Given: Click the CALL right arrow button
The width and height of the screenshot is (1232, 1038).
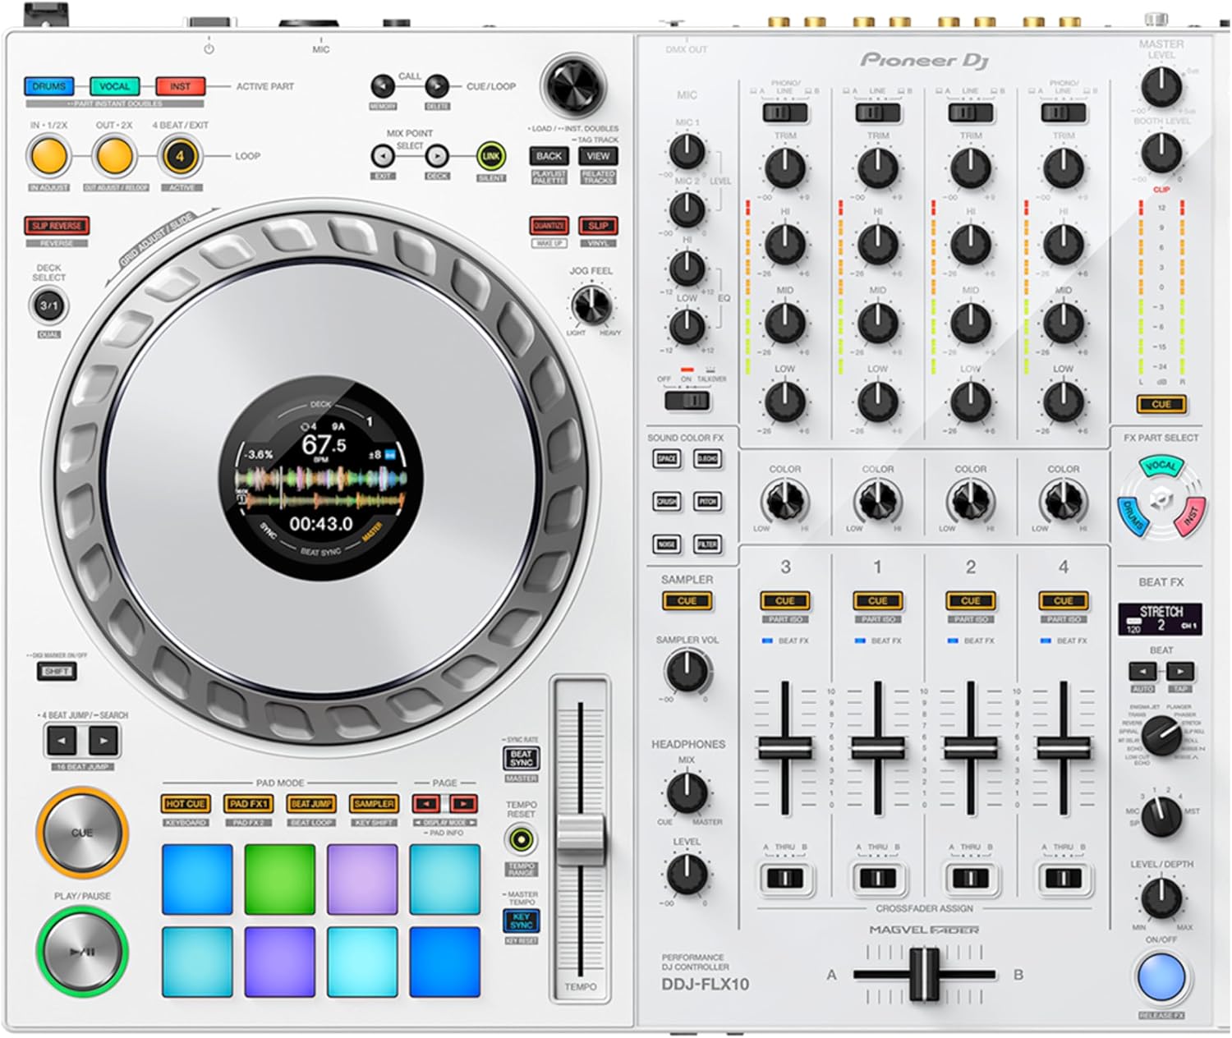Looking at the screenshot, I should tap(437, 85).
